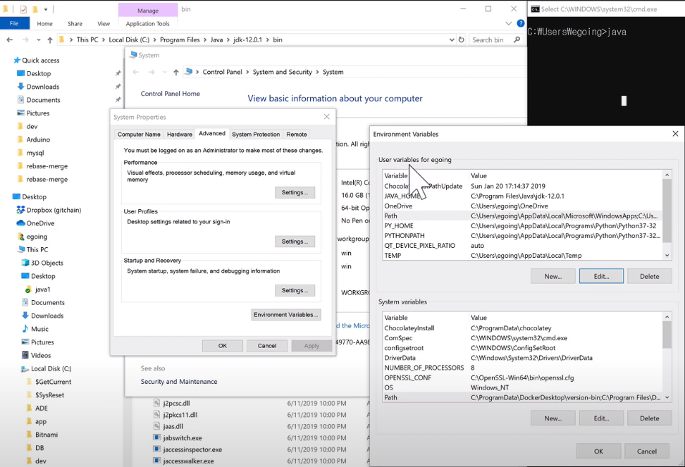Close the System Properties dialog
685x467 pixels.
326,116
